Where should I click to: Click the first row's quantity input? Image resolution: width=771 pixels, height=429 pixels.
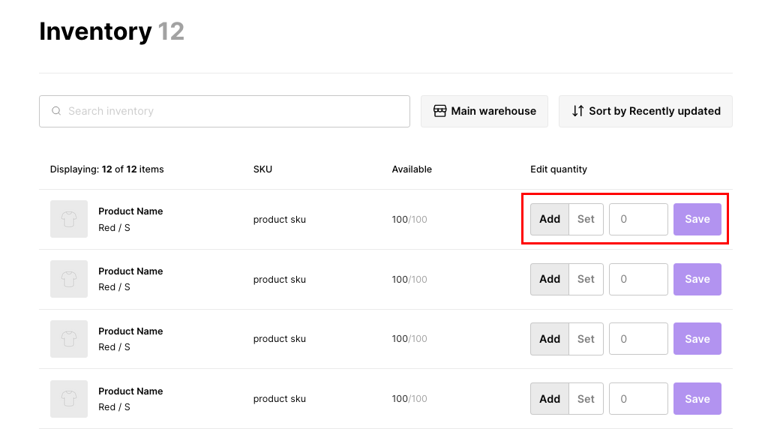(638, 219)
